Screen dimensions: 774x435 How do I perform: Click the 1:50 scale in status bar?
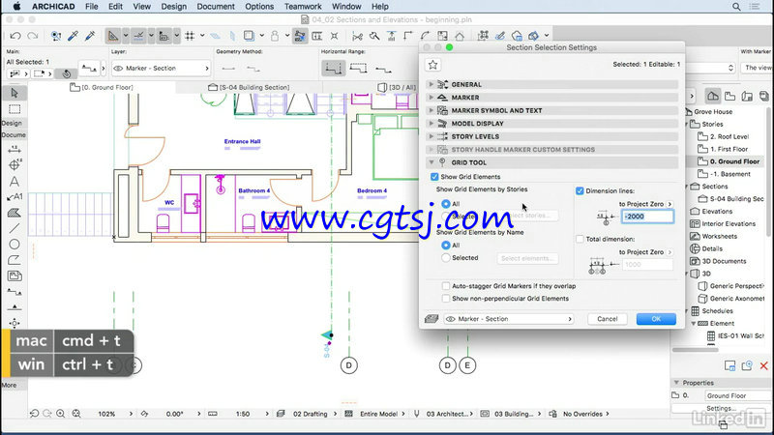pyautogui.click(x=243, y=414)
